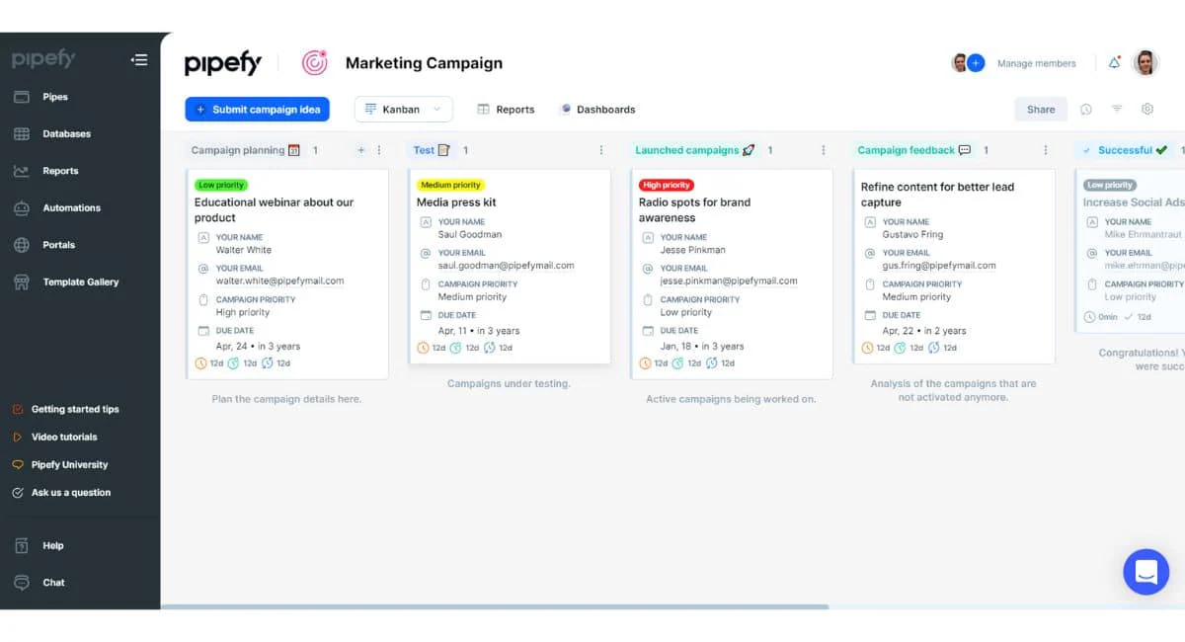Open pipe settings gear icon
1185x642 pixels.
pos(1147,110)
